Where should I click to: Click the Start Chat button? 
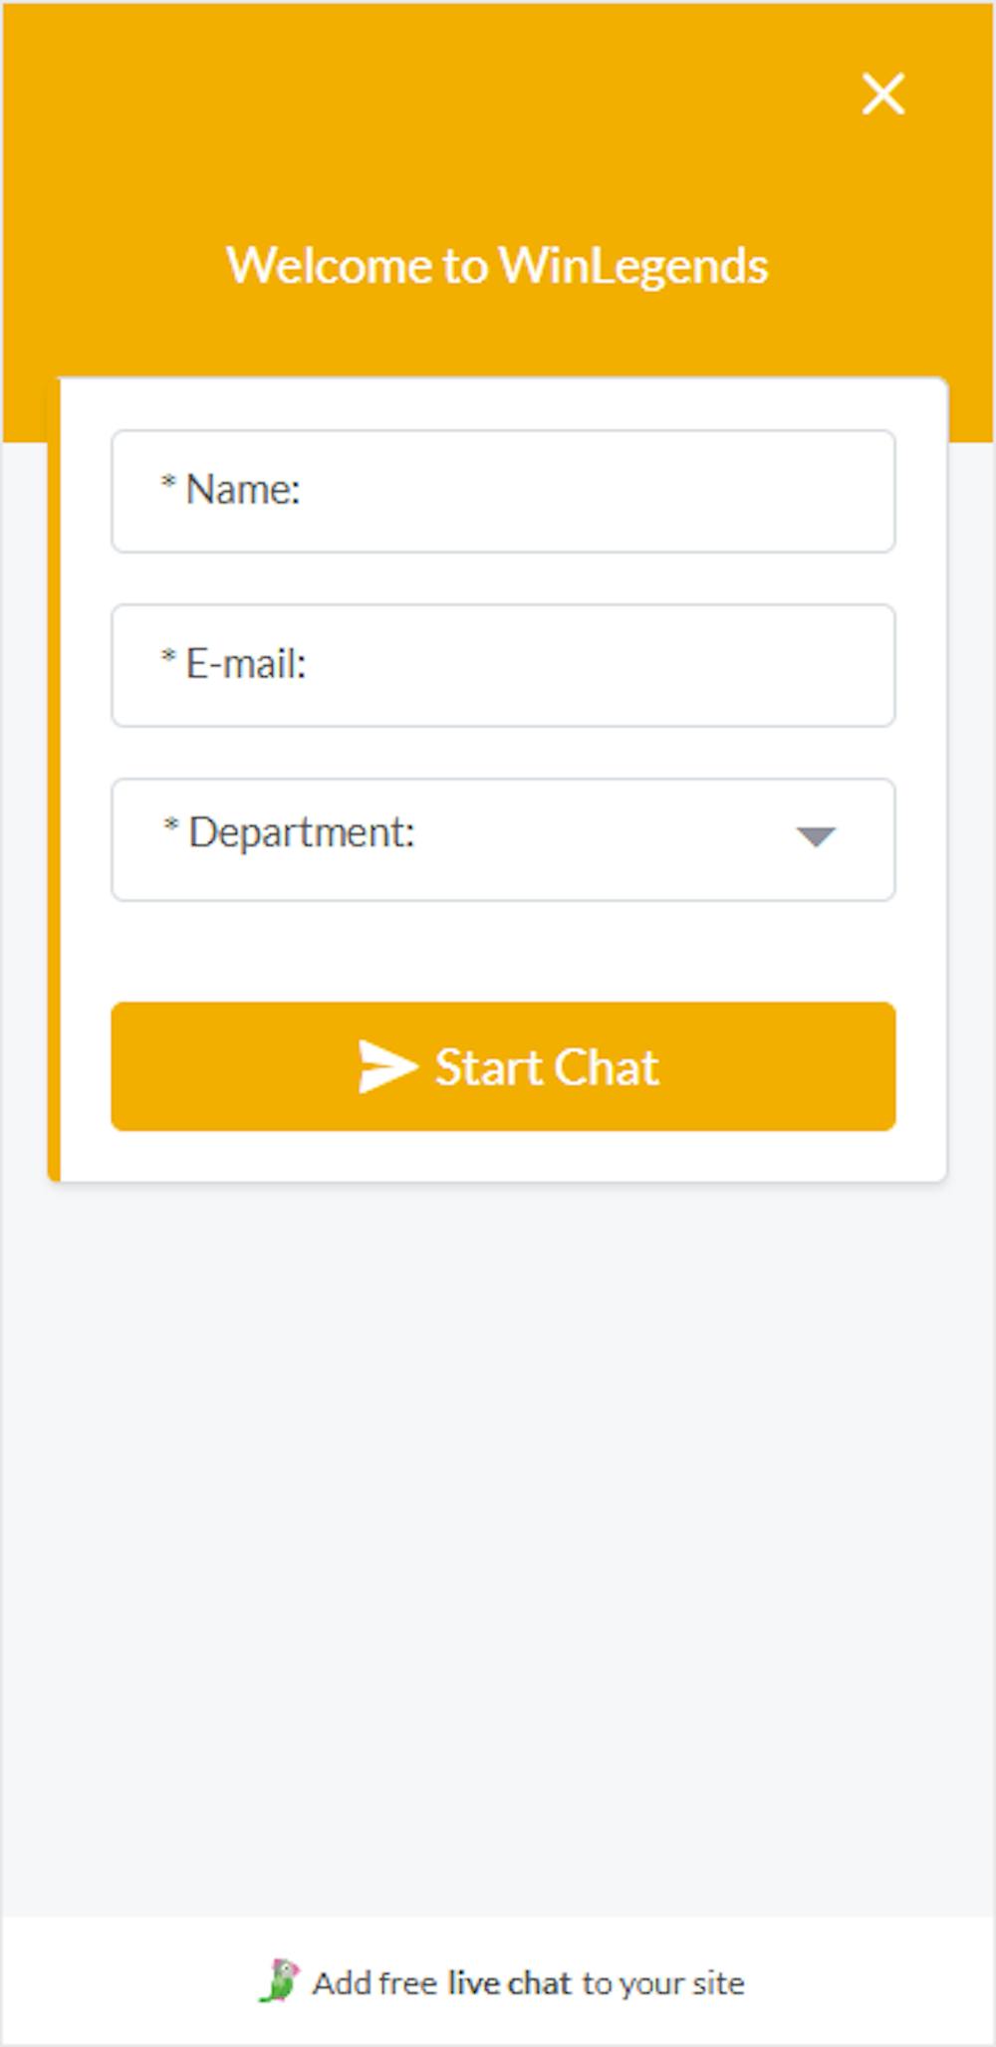tap(503, 1066)
